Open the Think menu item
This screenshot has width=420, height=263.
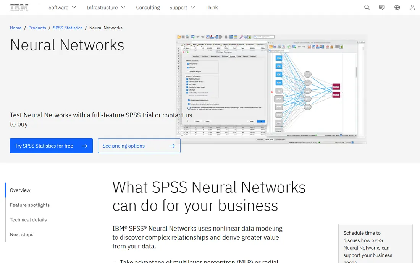(x=212, y=8)
